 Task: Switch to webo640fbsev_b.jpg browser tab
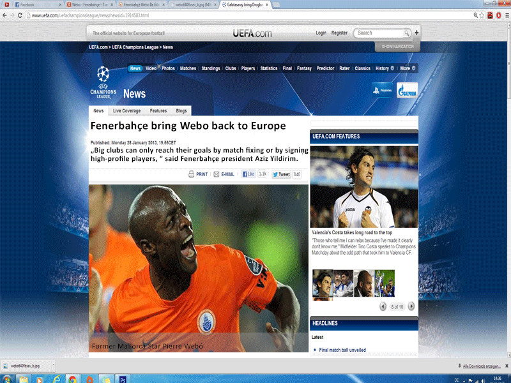pos(192,4)
